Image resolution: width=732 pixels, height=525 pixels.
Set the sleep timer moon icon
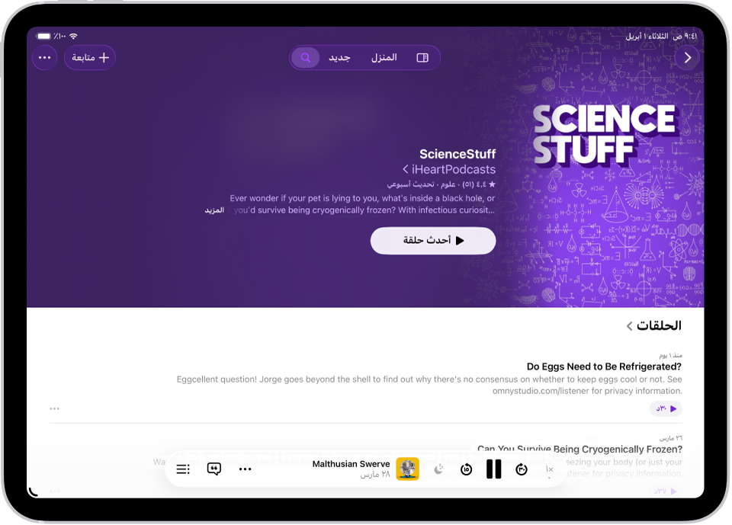(439, 469)
